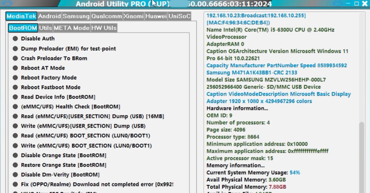370x193 pixels.
Task: Click the Adapter 1920 x 1080 colors line
Action: pyautogui.click(x=259, y=101)
